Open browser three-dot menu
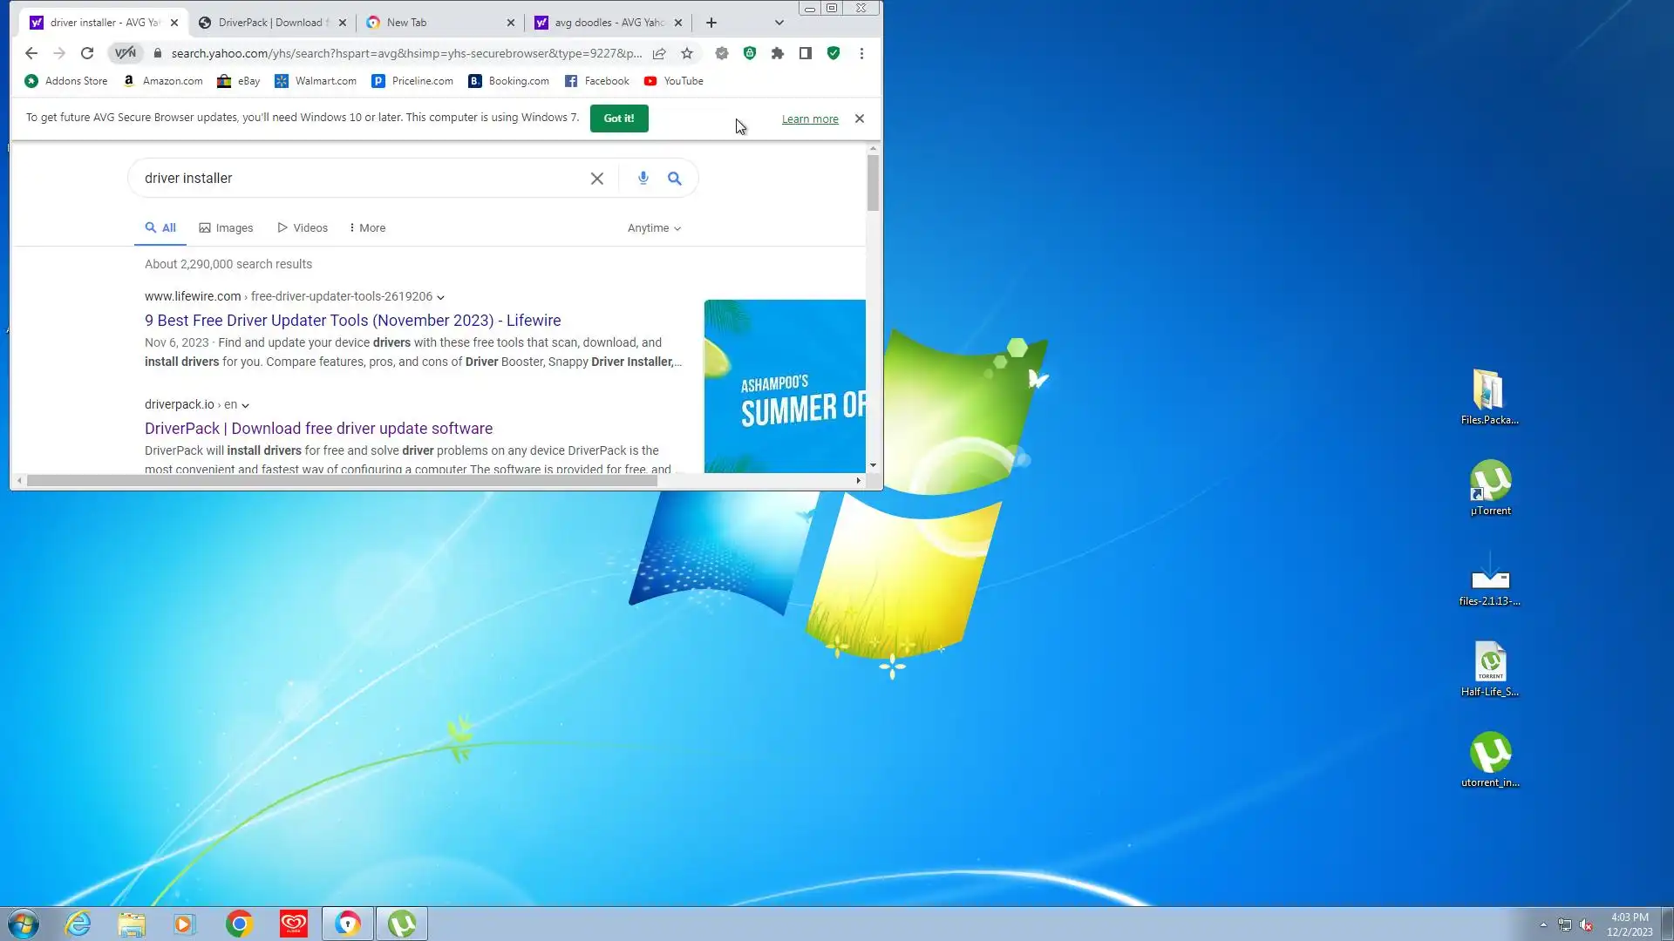Screen dimensions: 1674x941 click(x=861, y=53)
